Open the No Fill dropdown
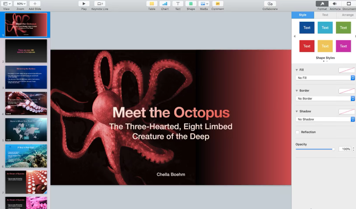Viewport: 356px width, 209px height. 325,78
